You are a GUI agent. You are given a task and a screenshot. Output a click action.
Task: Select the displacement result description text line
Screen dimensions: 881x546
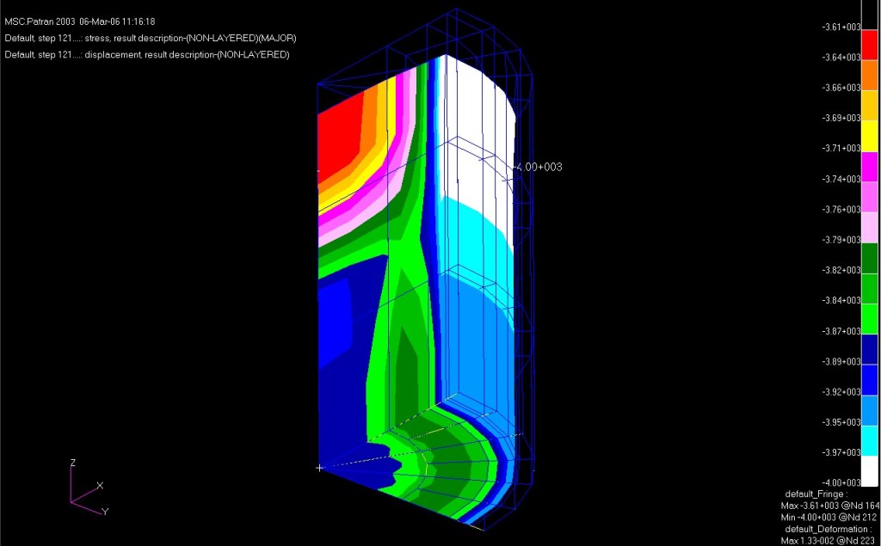146,54
